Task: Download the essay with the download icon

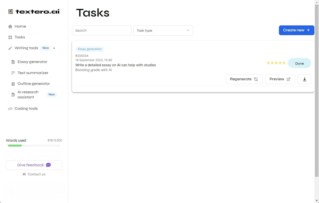Action: pos(304,79)
